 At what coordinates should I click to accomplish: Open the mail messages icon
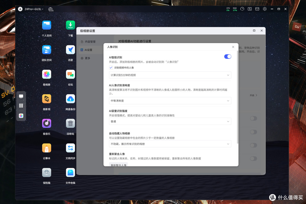coord(257,9)
